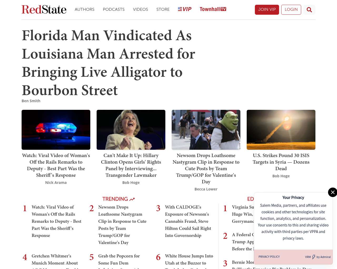337x269 pixels.
Task: Click the RedState logo
Action: tap(44, 9)
